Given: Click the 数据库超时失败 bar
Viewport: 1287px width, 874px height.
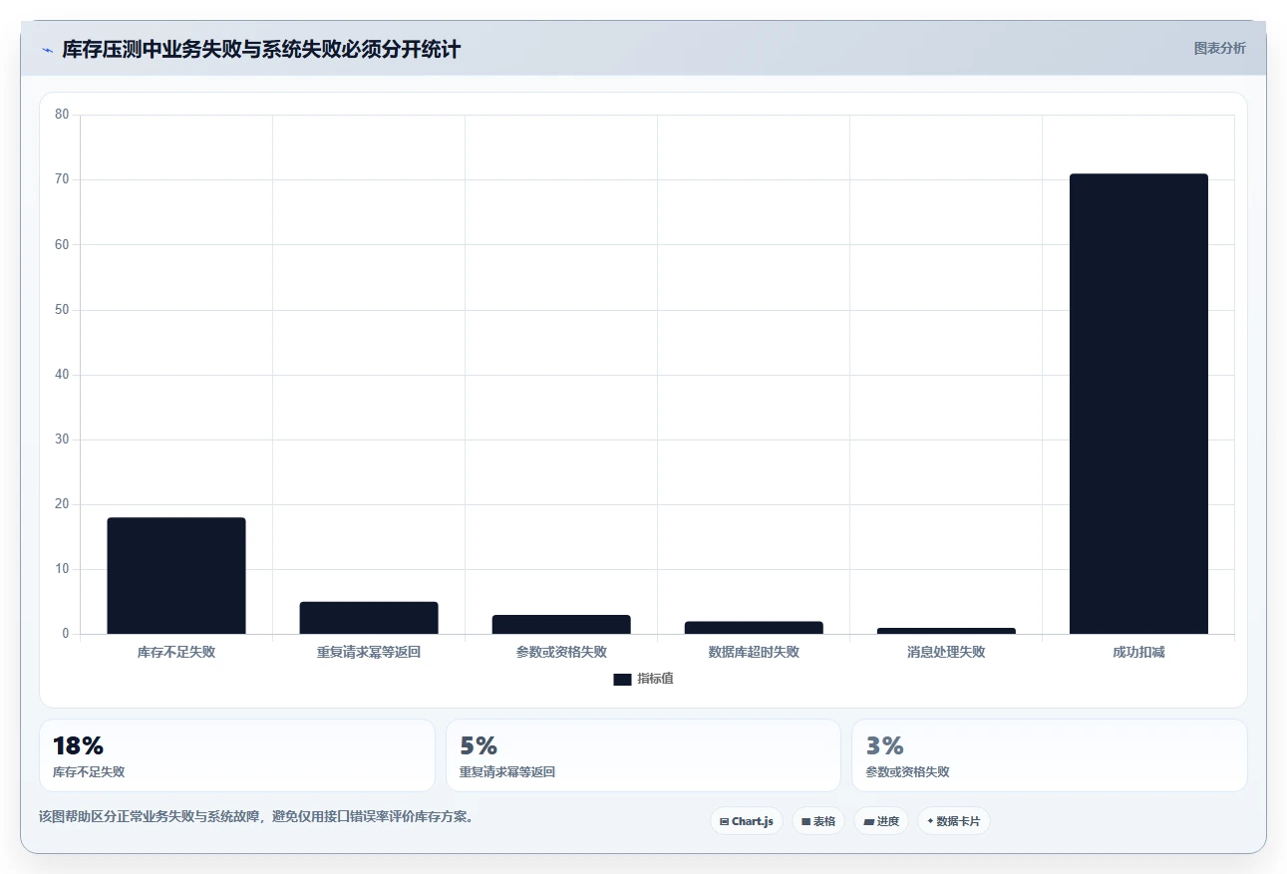Looking at the screenshot, I should [x=754, y=628].
